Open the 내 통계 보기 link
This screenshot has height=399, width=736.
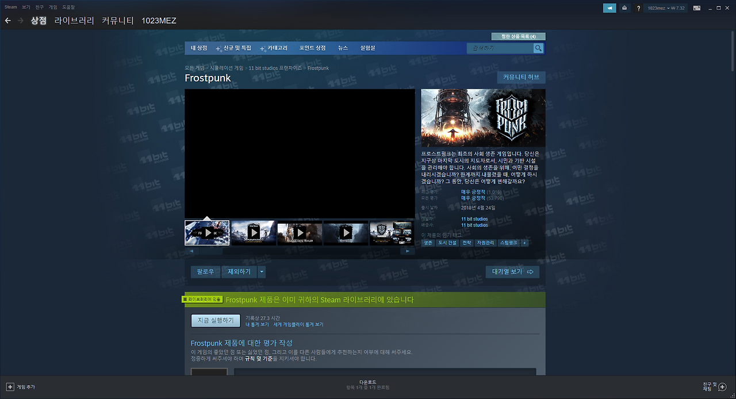(x=257, y=324)
